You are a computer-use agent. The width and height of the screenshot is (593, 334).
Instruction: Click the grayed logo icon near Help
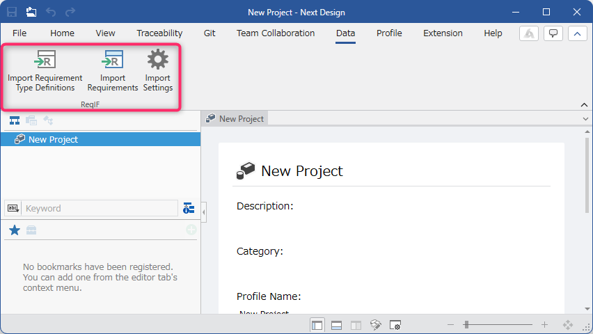(x=529, y=33)
